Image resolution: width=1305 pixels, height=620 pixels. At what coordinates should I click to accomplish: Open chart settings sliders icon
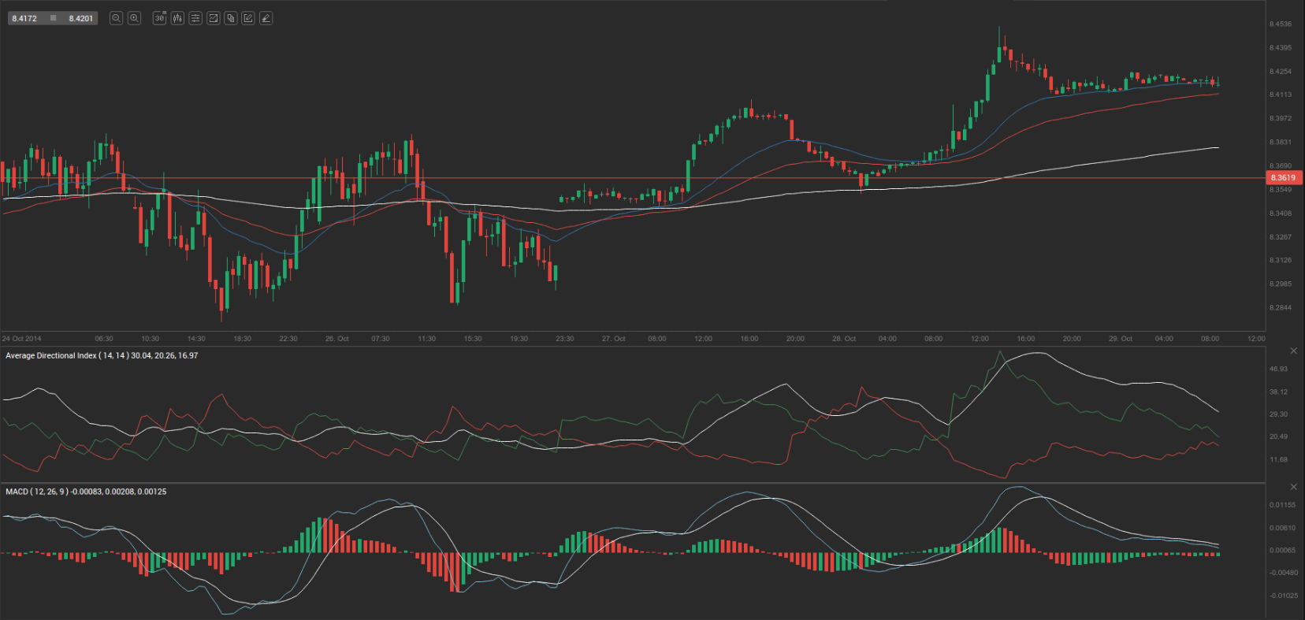[195, 18]
